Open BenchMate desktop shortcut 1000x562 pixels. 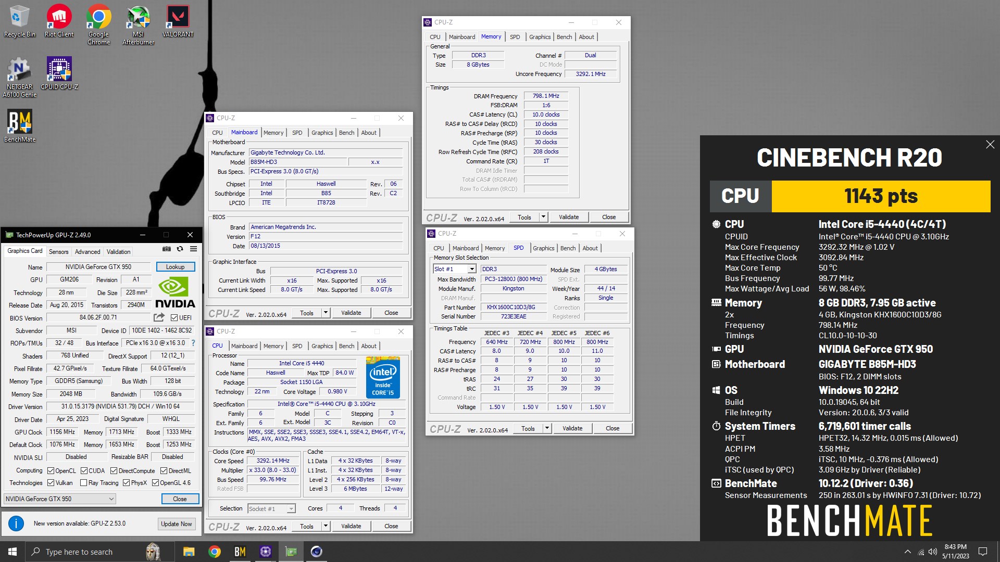(x=20, y=126)
